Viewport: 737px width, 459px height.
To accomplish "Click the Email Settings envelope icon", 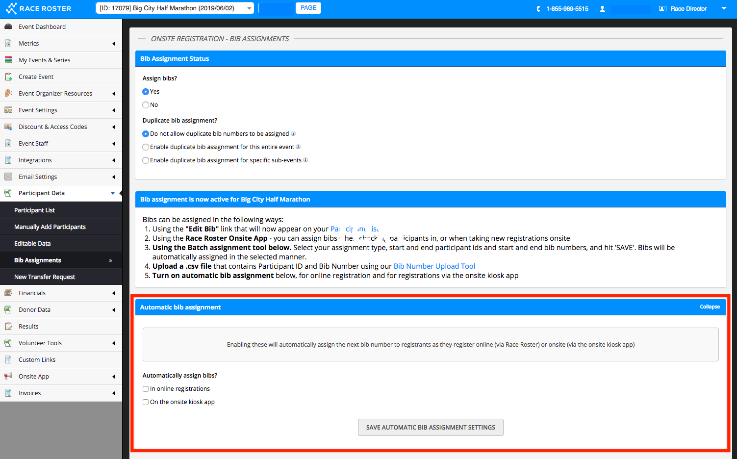I will (x=8, y=177).
